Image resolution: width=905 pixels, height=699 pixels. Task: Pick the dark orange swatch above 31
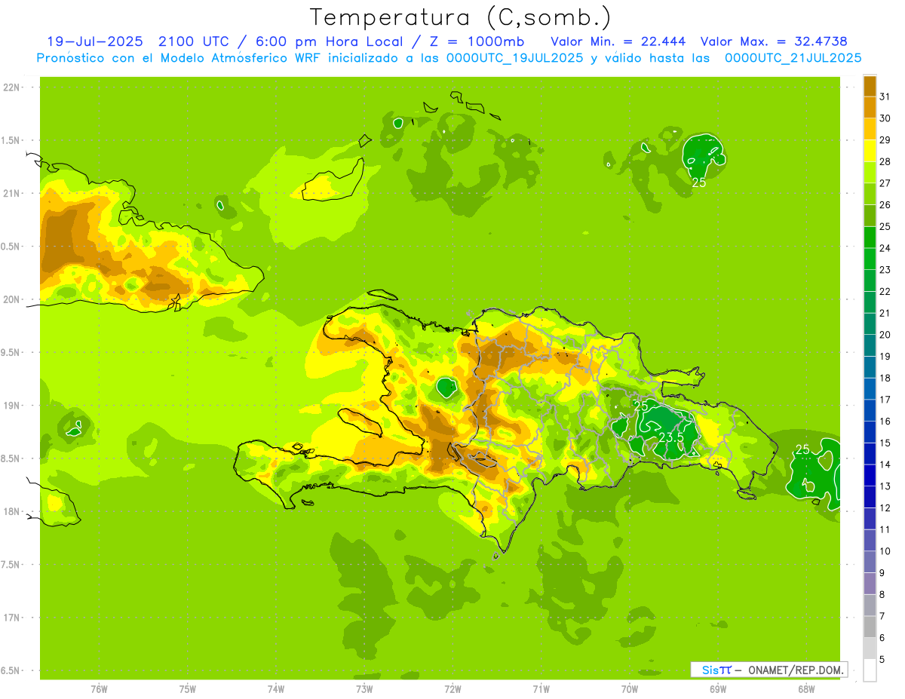click(870, 87)
